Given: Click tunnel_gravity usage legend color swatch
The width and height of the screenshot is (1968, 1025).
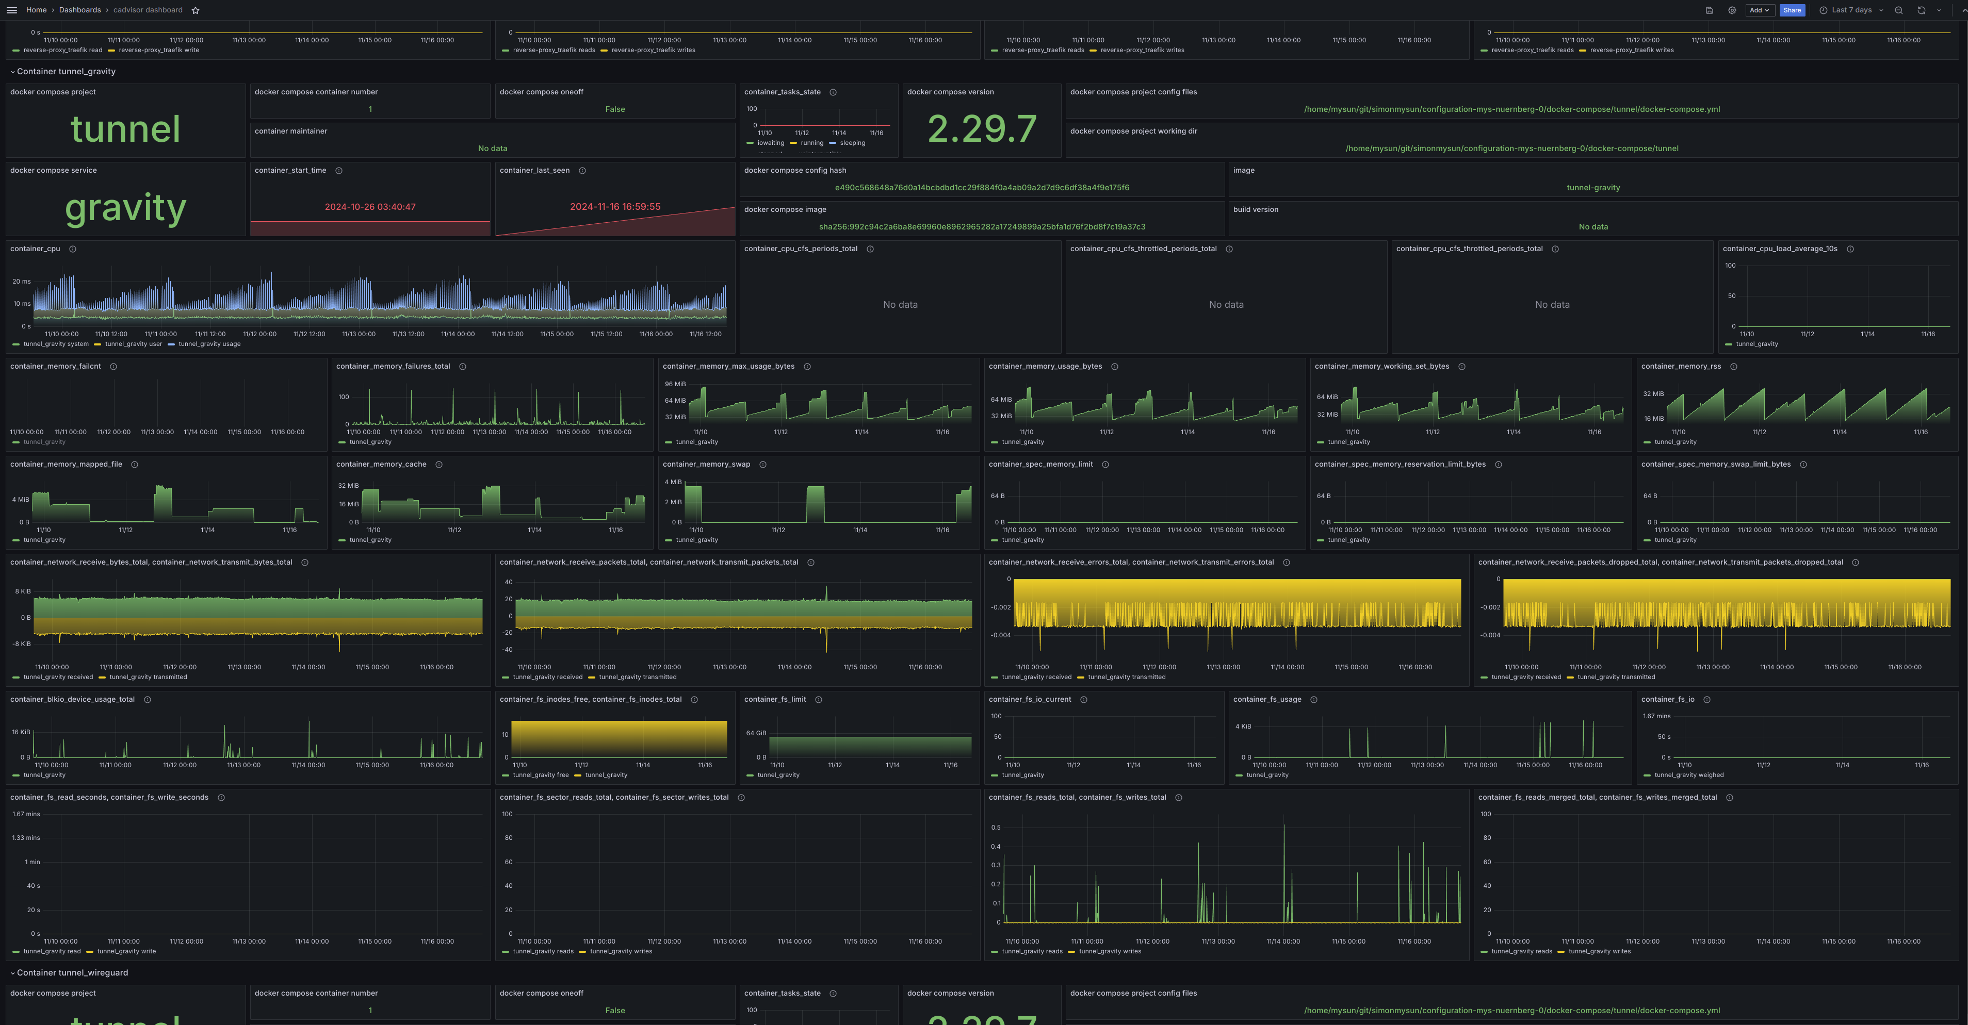Looking at the screenshot, I should pyautogui.click(x=171, y=344).
